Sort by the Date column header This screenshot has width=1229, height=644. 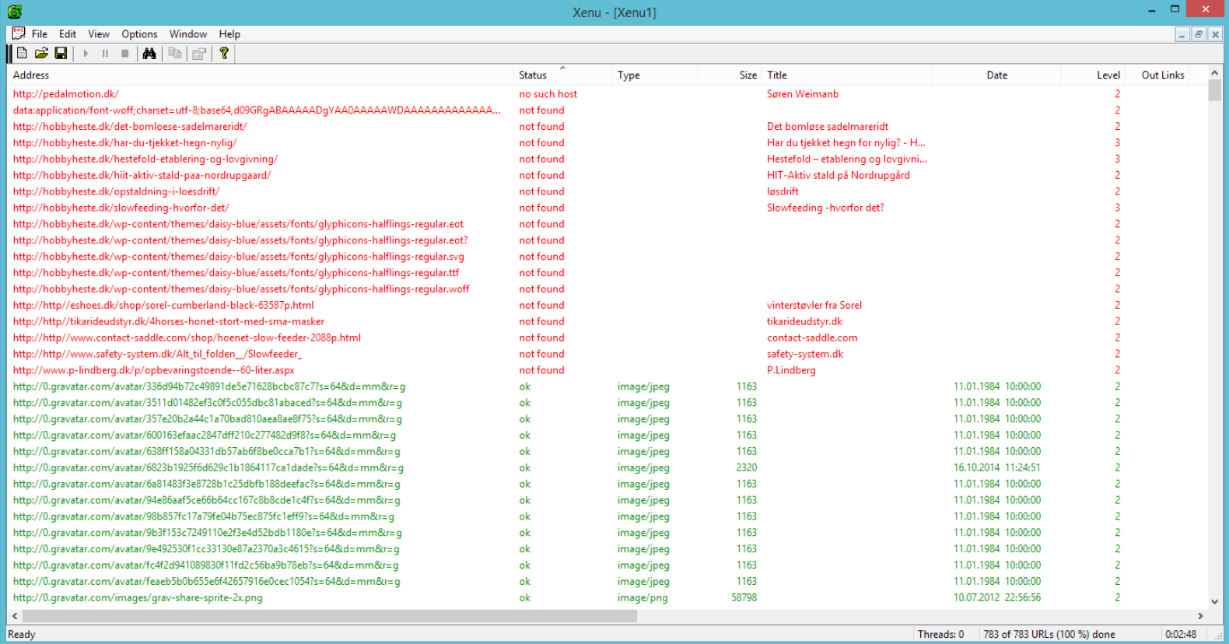tap(996, 75)
